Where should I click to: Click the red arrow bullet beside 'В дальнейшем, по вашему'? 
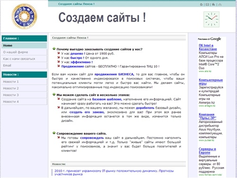click(58, 107)
